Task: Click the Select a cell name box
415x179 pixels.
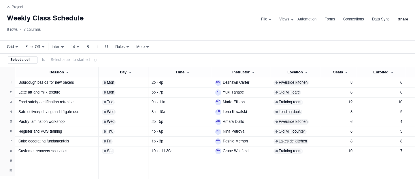Action: point(22,60)
